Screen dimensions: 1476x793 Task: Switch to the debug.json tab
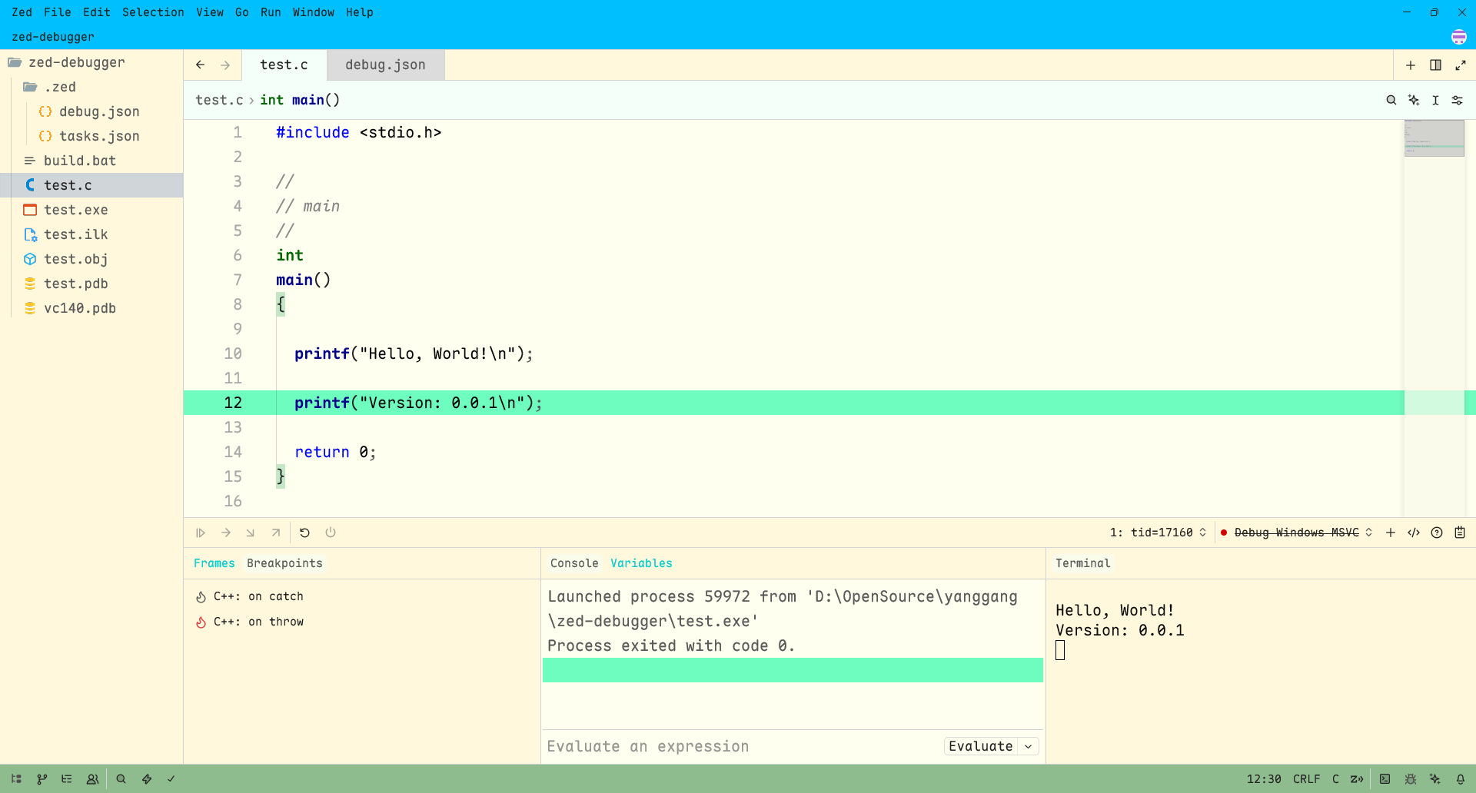(385, 65)
